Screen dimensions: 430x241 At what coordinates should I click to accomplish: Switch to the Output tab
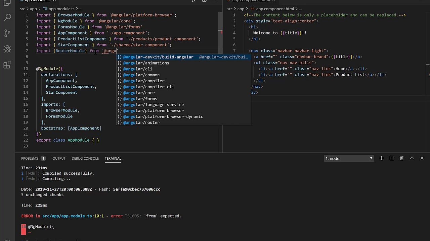[x=59, y=158]
